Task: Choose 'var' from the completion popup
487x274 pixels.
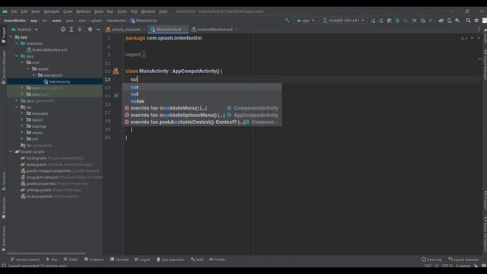Action: click(202, 87)
